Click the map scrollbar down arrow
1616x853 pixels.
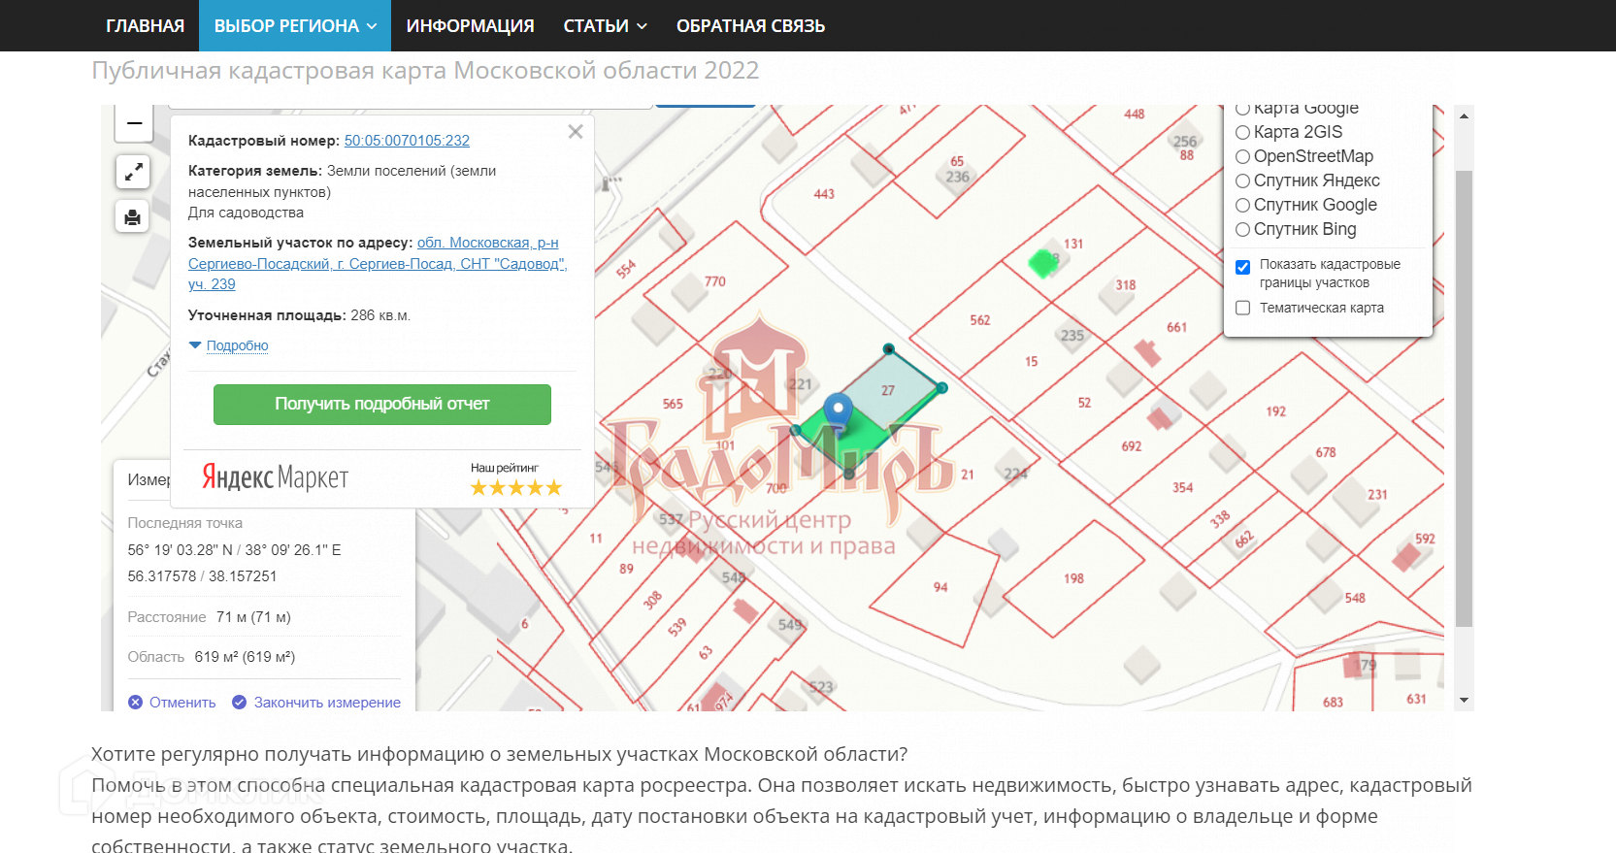pos(1464,700)
